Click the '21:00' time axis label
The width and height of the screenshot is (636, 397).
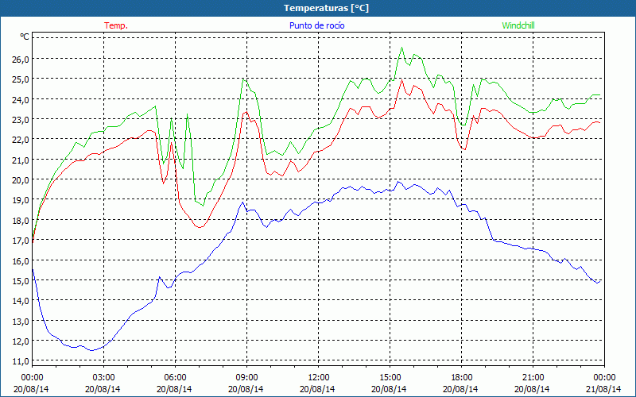tap(533, 378)
